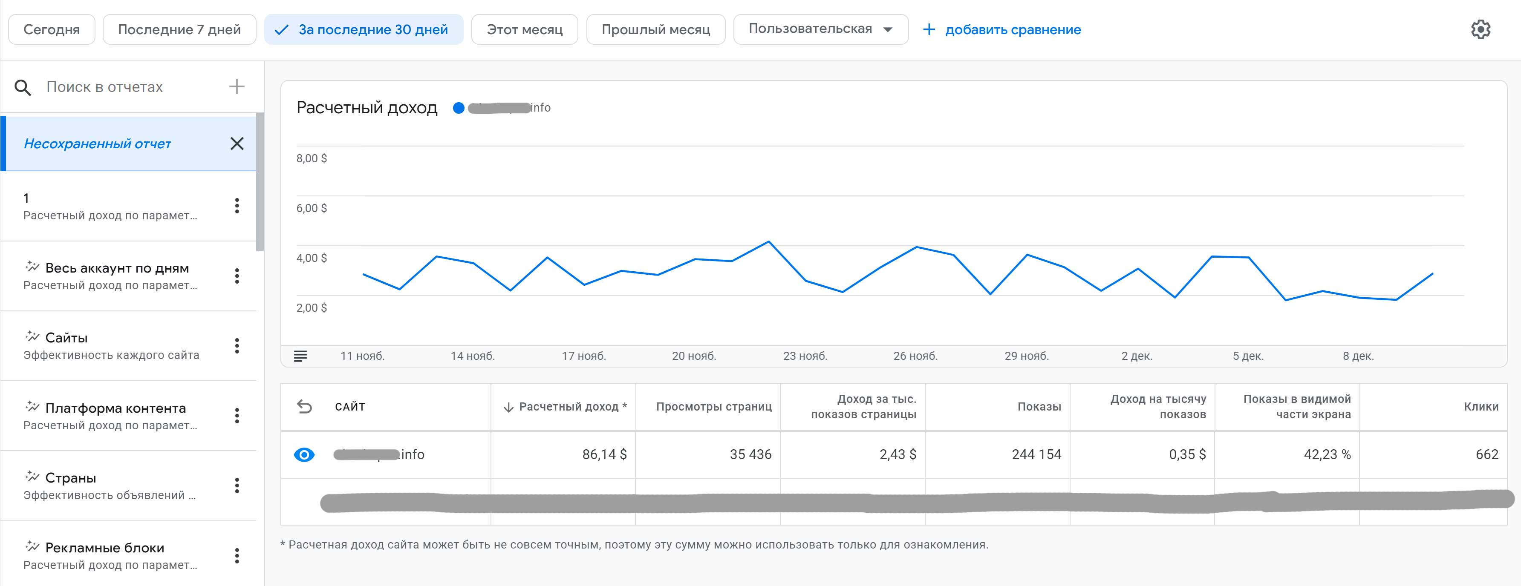Select the Сегодня date range chip
Image resolution: width=1521 pixels, height=586 pixels.
[x=52, y=29]
